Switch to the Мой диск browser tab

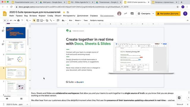pos(53,2)
